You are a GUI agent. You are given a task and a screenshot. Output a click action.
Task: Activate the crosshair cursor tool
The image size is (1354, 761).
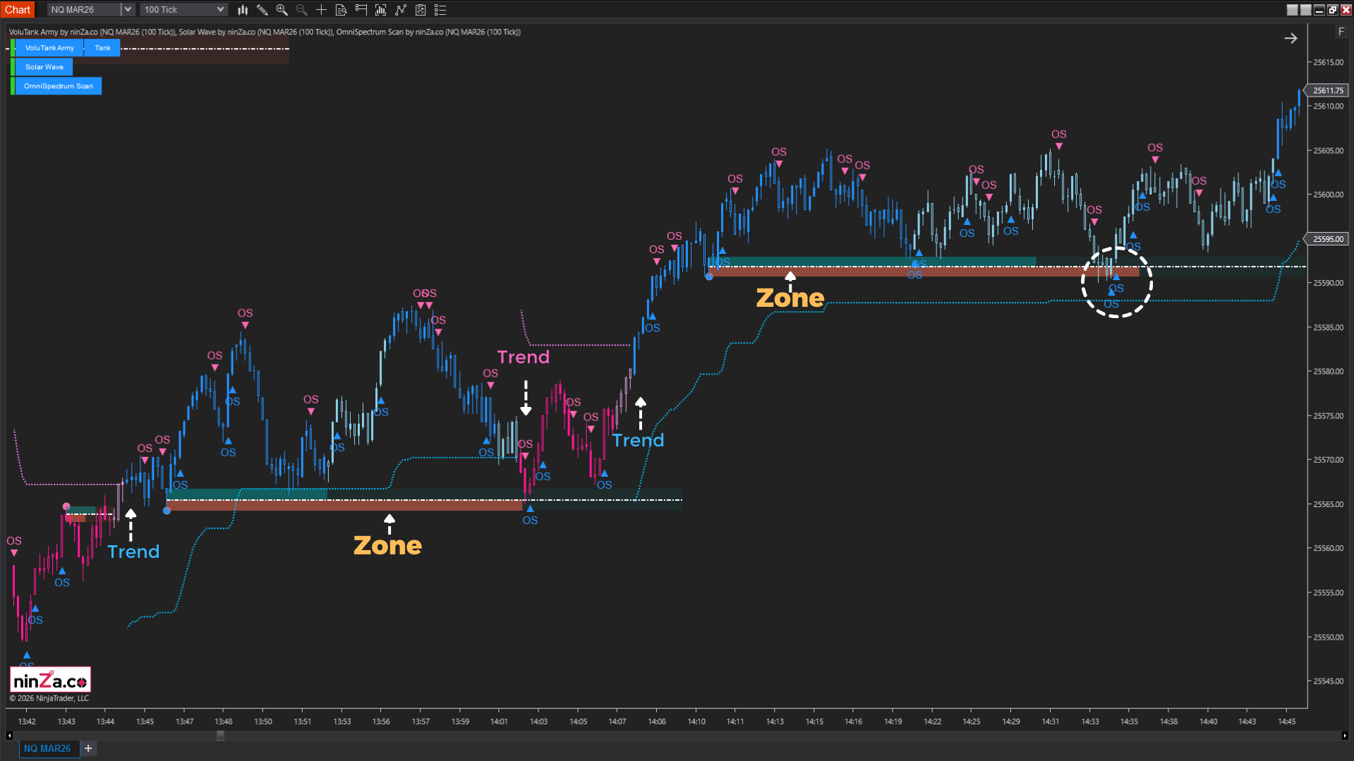(321, 10)
